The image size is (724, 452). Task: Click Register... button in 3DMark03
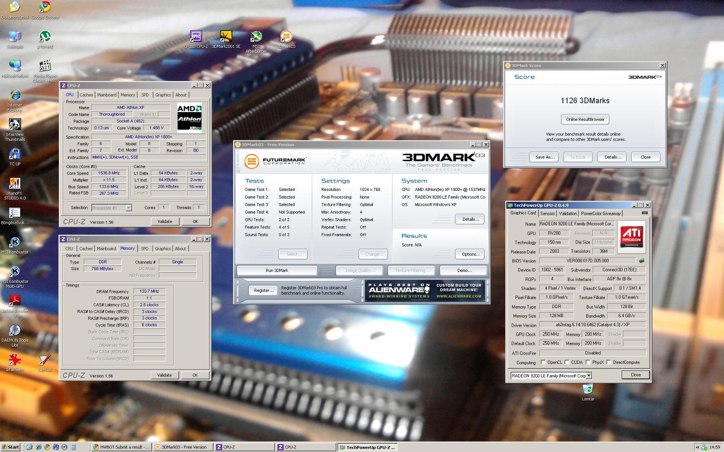[x=263, y=290]
